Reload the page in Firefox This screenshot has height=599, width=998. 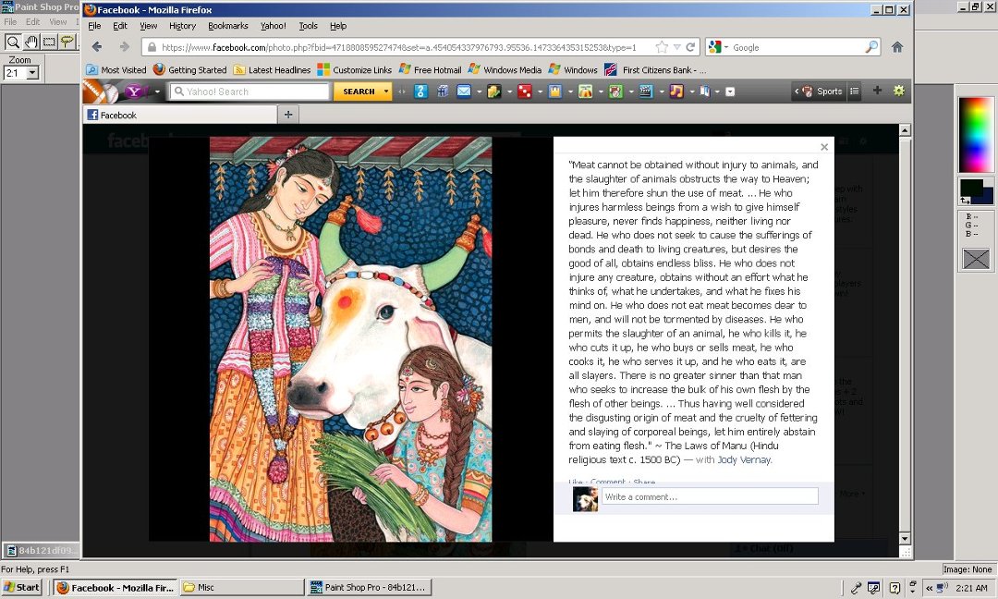[690, 47]
